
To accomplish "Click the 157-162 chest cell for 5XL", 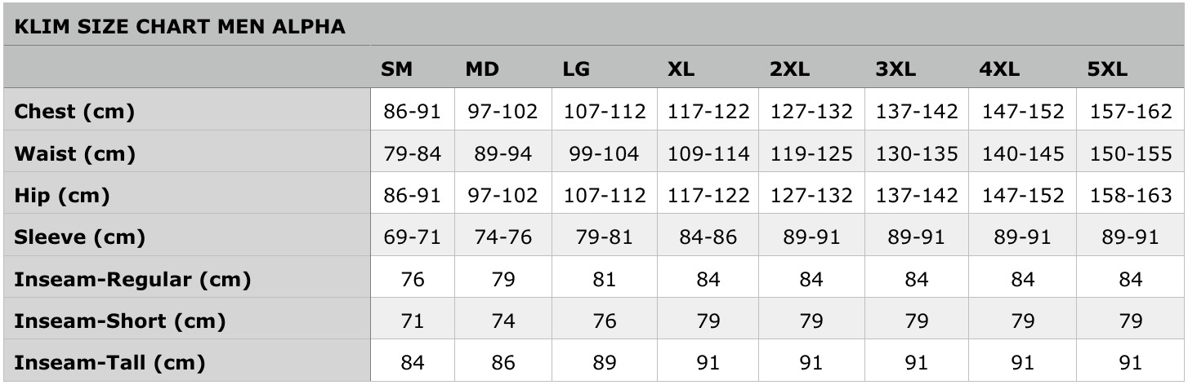I will (1131, 112).
